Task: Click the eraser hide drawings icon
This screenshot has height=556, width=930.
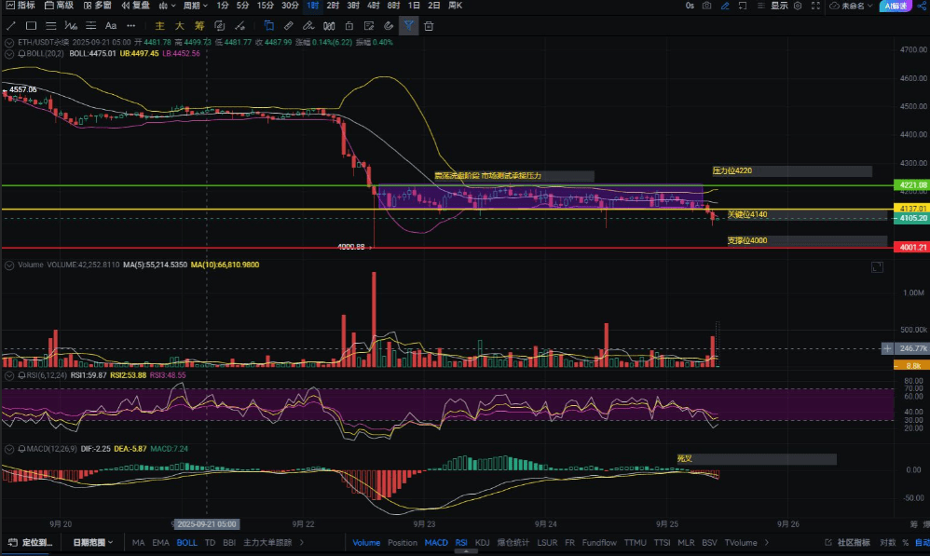Action: pyautogui.click(x=390, y=26)
